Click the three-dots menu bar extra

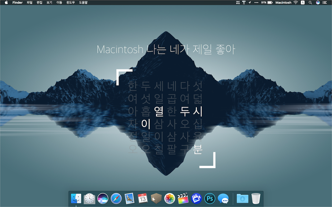[x=256, y=2]
